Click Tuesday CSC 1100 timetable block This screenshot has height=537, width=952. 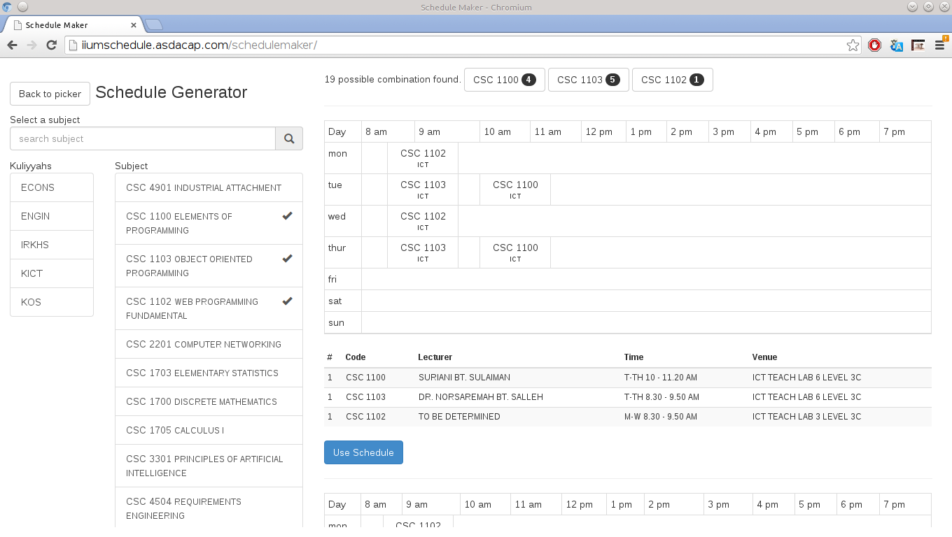515,189
